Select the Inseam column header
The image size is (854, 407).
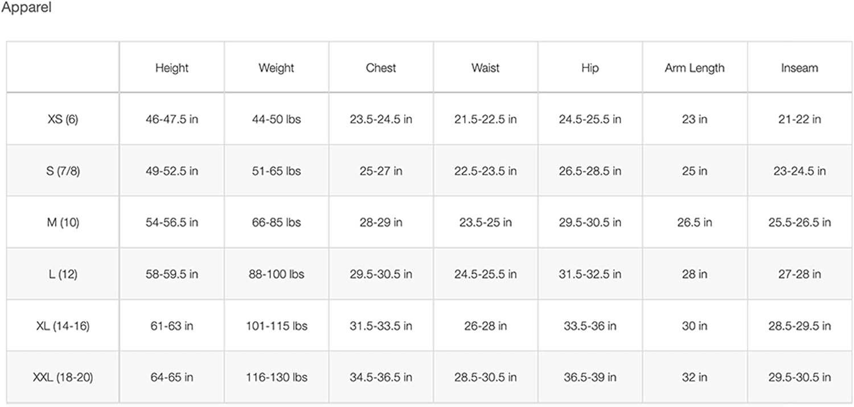pyautogui.click(x=799, y=68)
